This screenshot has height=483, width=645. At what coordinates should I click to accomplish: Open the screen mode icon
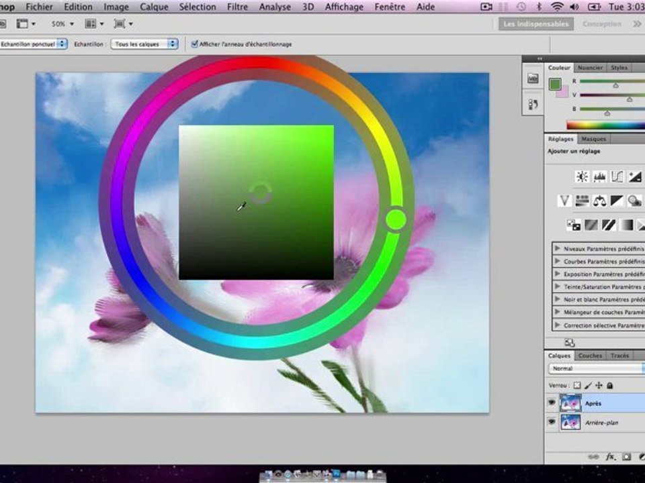[123, 24]
